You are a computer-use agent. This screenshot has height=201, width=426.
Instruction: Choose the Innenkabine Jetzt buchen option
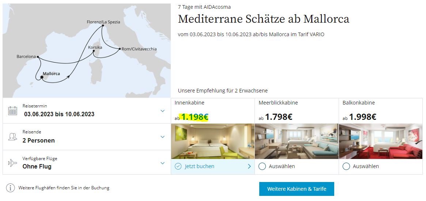click(x=213, y=166)
